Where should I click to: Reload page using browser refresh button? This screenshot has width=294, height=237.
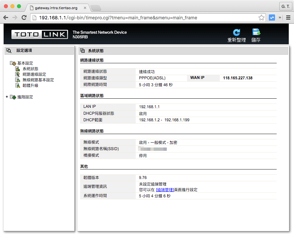[24, 18]
